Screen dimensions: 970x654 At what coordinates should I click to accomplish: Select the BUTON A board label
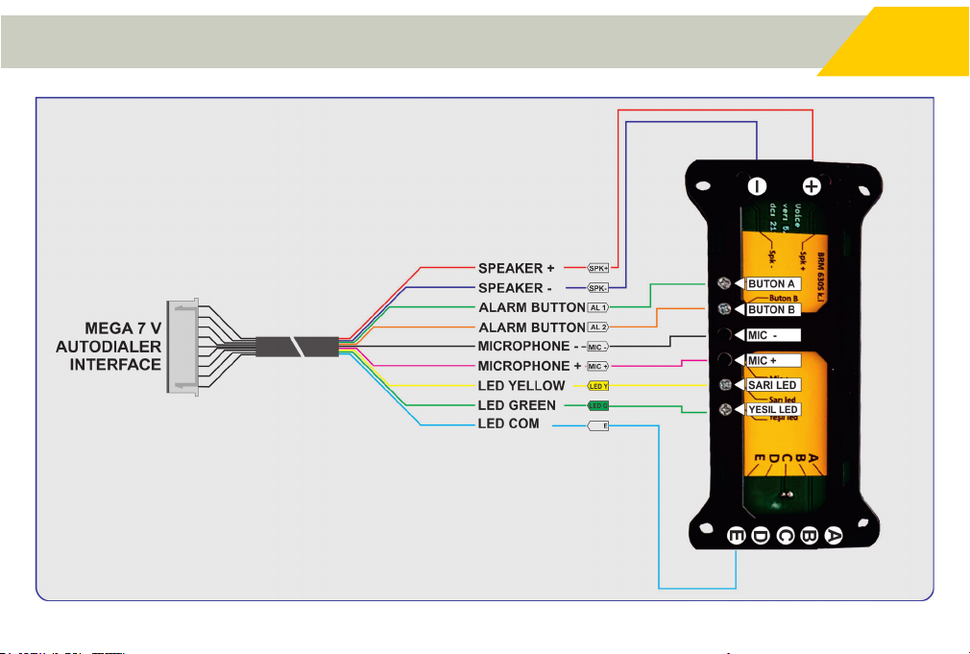(774, 284)
